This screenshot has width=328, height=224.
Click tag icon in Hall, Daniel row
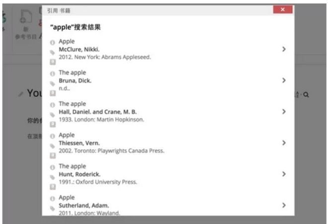tap(53, 115)
